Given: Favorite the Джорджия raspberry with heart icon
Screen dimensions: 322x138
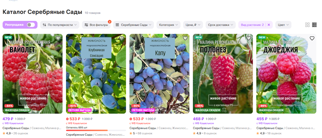Looking at the screenshot, I should point(312,38).
